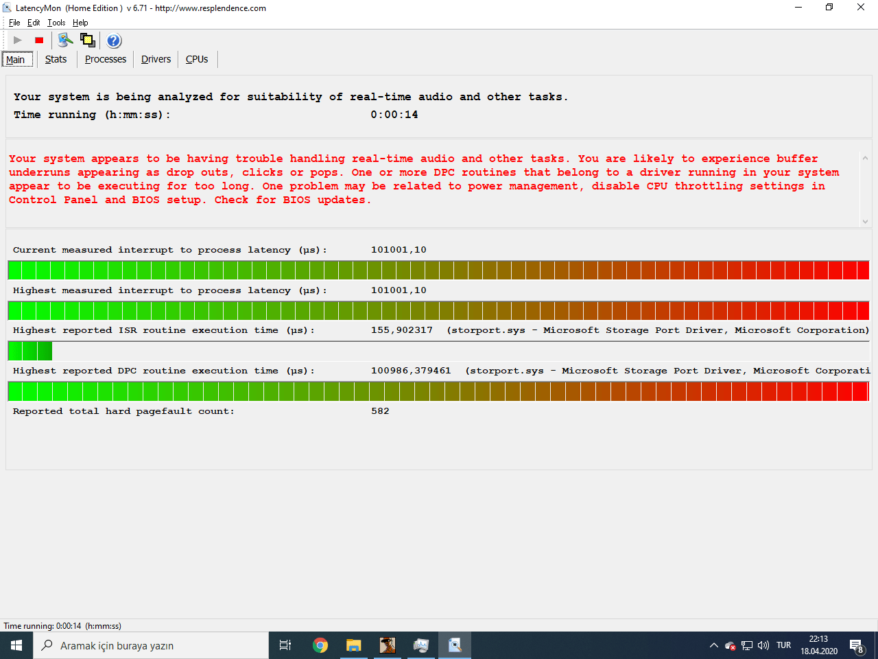Image resolution: width=878 pixels, height=659 pixels.
Task: Open the Tools menu
Action: 56,23
